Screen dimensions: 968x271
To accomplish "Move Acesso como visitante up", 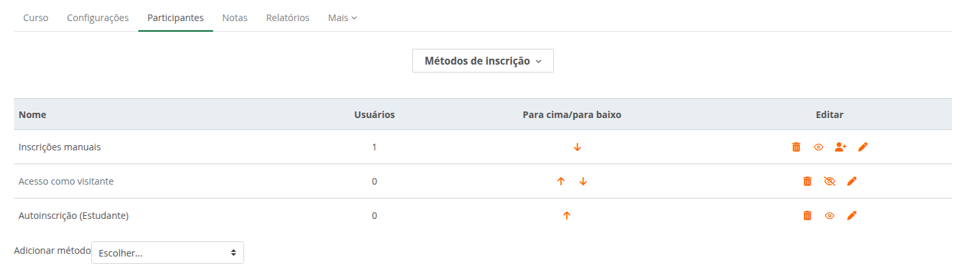I will click(x=561, y=181).
